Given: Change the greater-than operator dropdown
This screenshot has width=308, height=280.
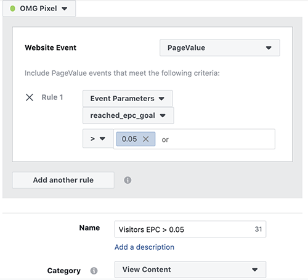Looking at the screenshot, I should (x=98, y=139).
